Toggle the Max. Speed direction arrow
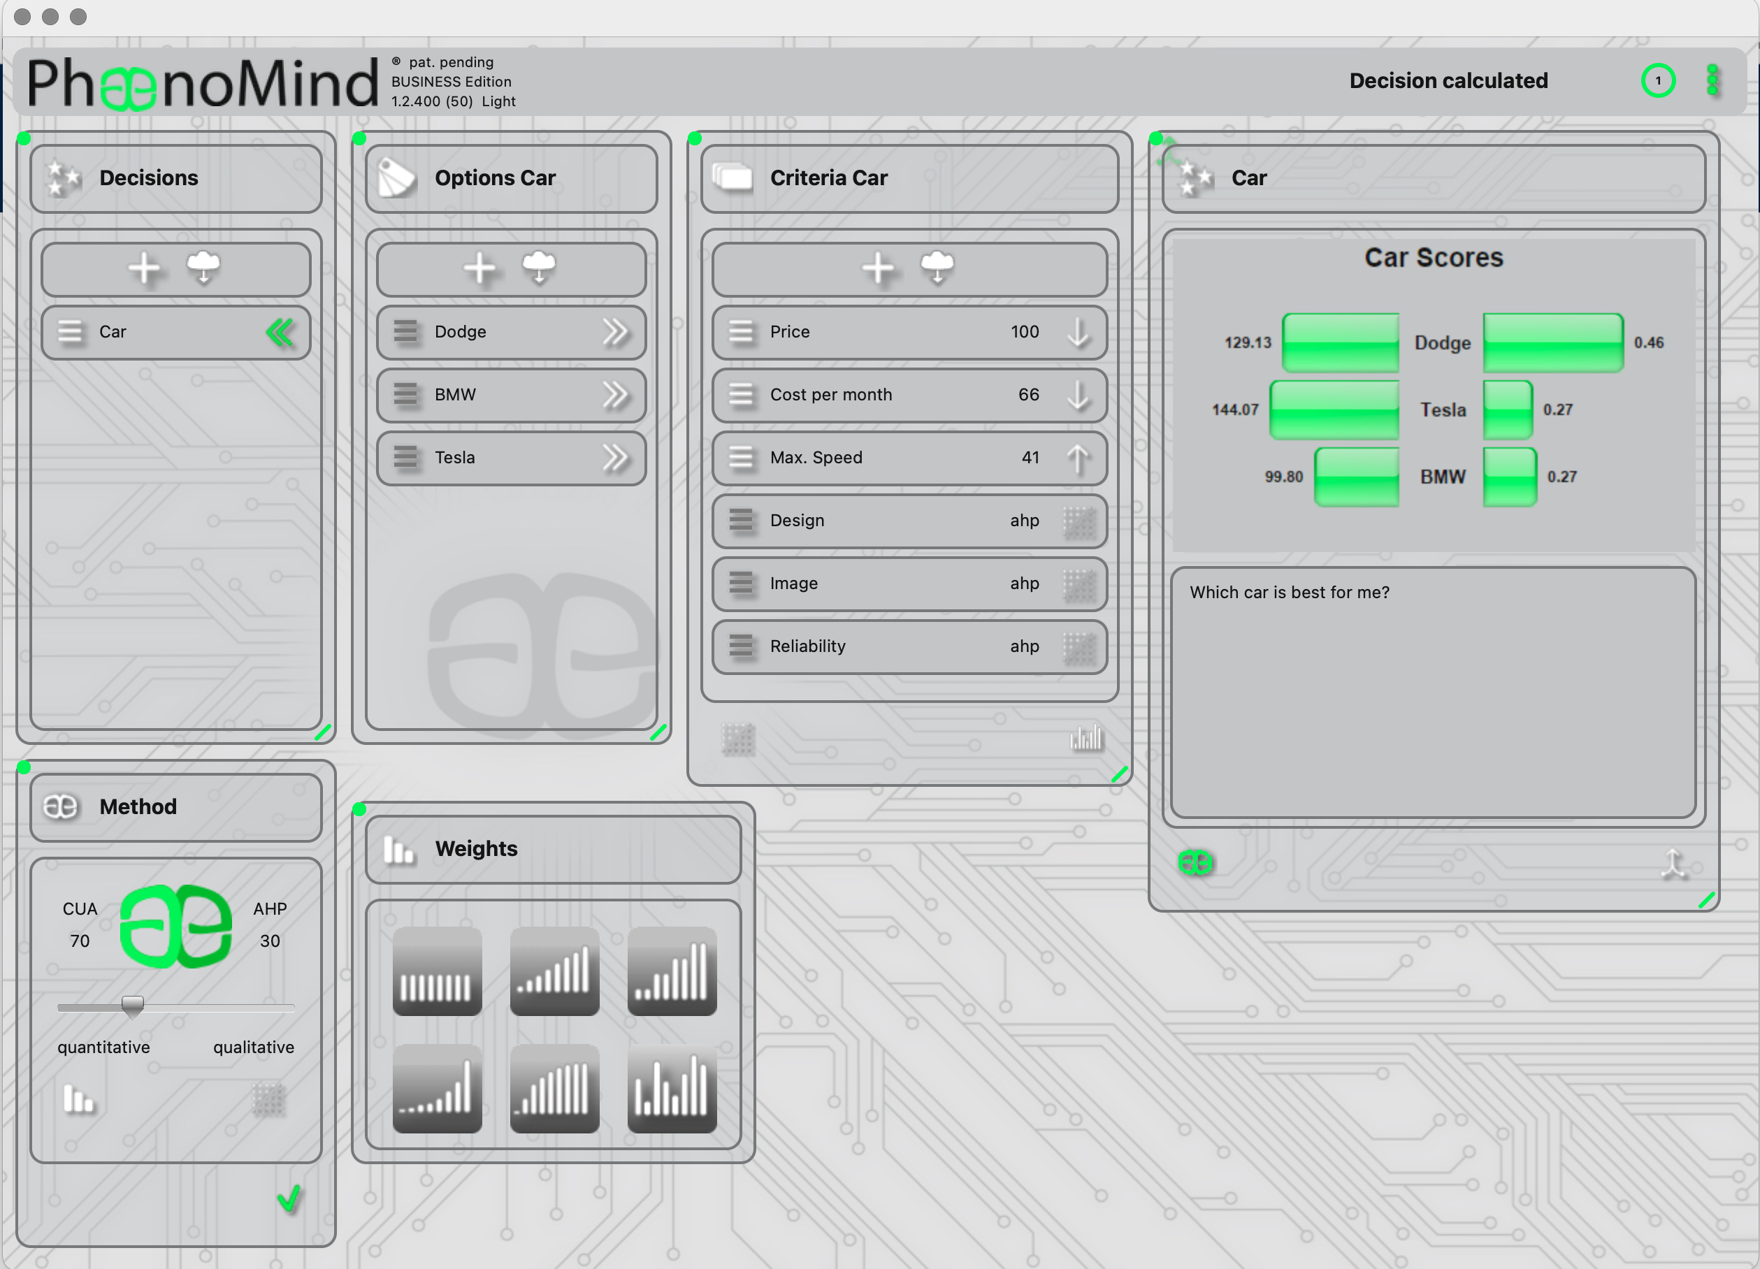This screenshot has height=1269, width=1760. tap(1079, 458)
